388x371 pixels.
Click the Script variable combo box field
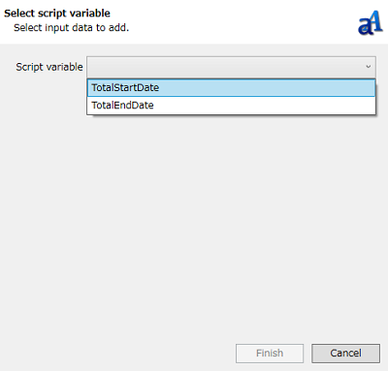coord(231,67)
